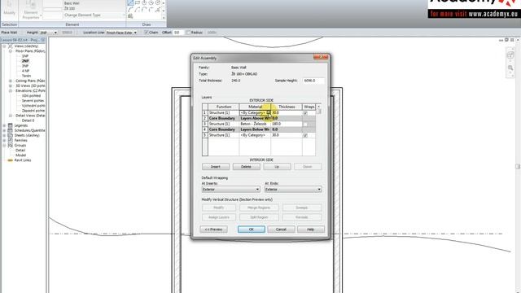Click the Function column header
The width and height of the screenshot is (521, 293).
224,107
